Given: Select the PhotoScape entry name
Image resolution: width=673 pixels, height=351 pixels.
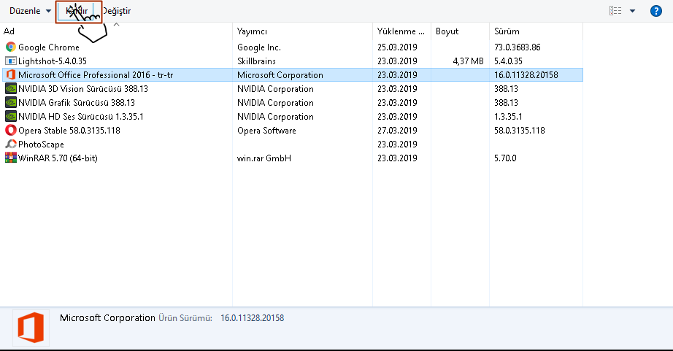Looking at the screenshot, I should click(x=41, y=144).
